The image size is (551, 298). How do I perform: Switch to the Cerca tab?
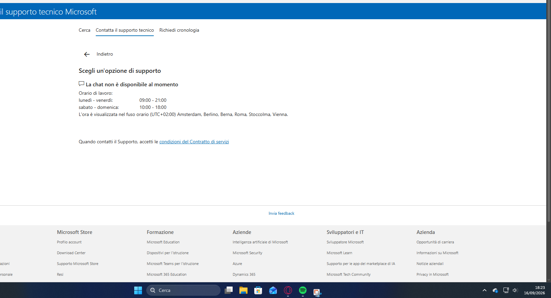coord(85,30)
